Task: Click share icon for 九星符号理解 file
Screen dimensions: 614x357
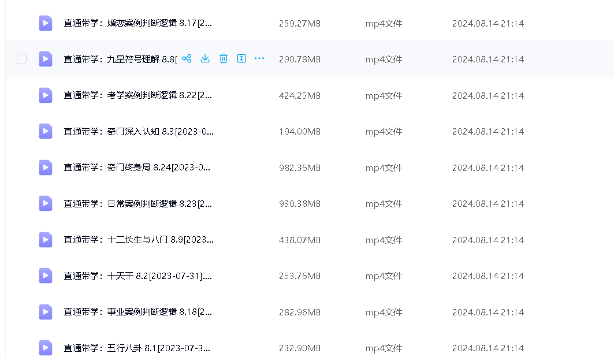Action: pos(187,58)
